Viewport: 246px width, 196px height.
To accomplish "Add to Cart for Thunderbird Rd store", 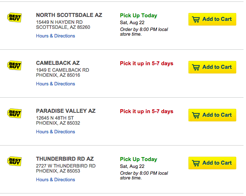I will coord(212,163).
